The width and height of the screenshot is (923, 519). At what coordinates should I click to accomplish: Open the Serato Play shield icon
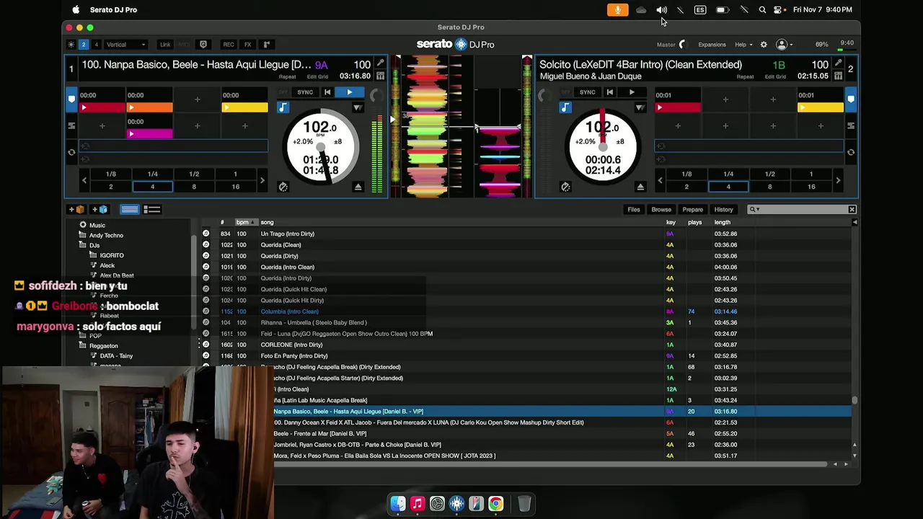click(203, 45)
